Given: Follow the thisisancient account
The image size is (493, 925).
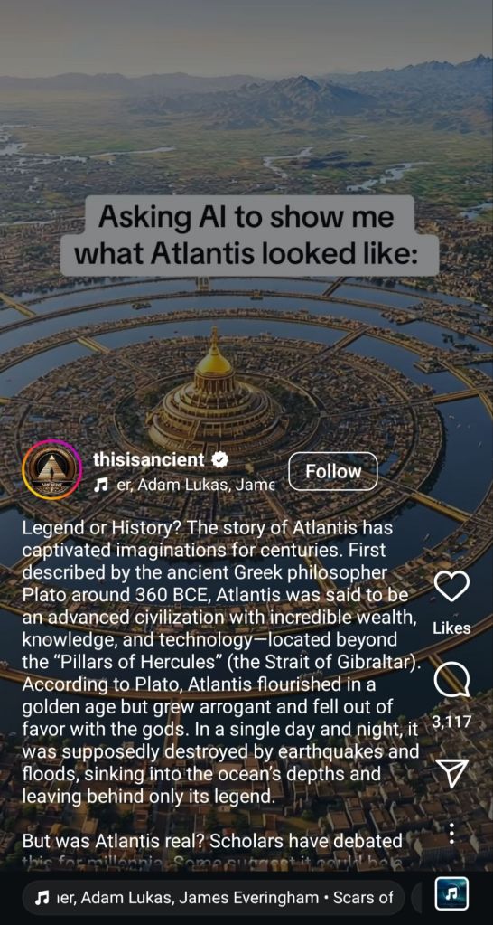Looking at the screenshot, I should tap(333, 471).
